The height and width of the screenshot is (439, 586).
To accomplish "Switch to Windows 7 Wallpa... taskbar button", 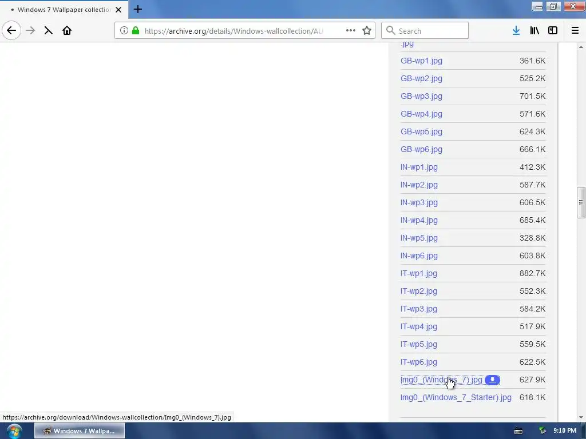I will pos(80,431).
